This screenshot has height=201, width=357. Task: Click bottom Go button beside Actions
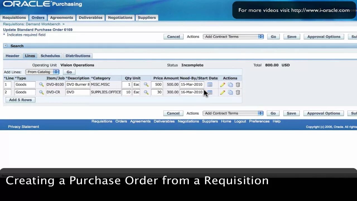coord(273,113)
